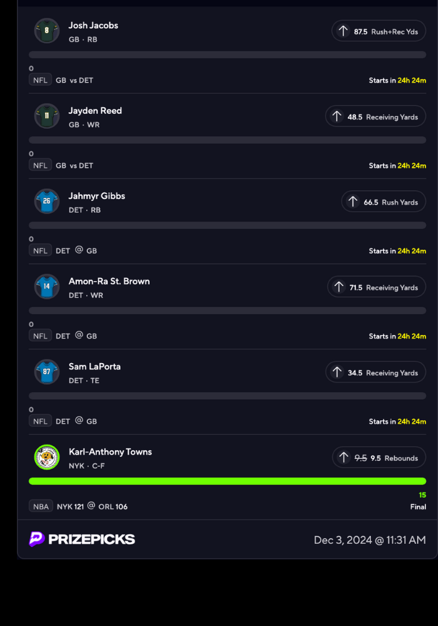Image resolution: width=438 pixels, height=626 pixels.
Task: Toggle Karl-Anthony Towns 9.5 Rebounds pick
Action: click(379, 458)
